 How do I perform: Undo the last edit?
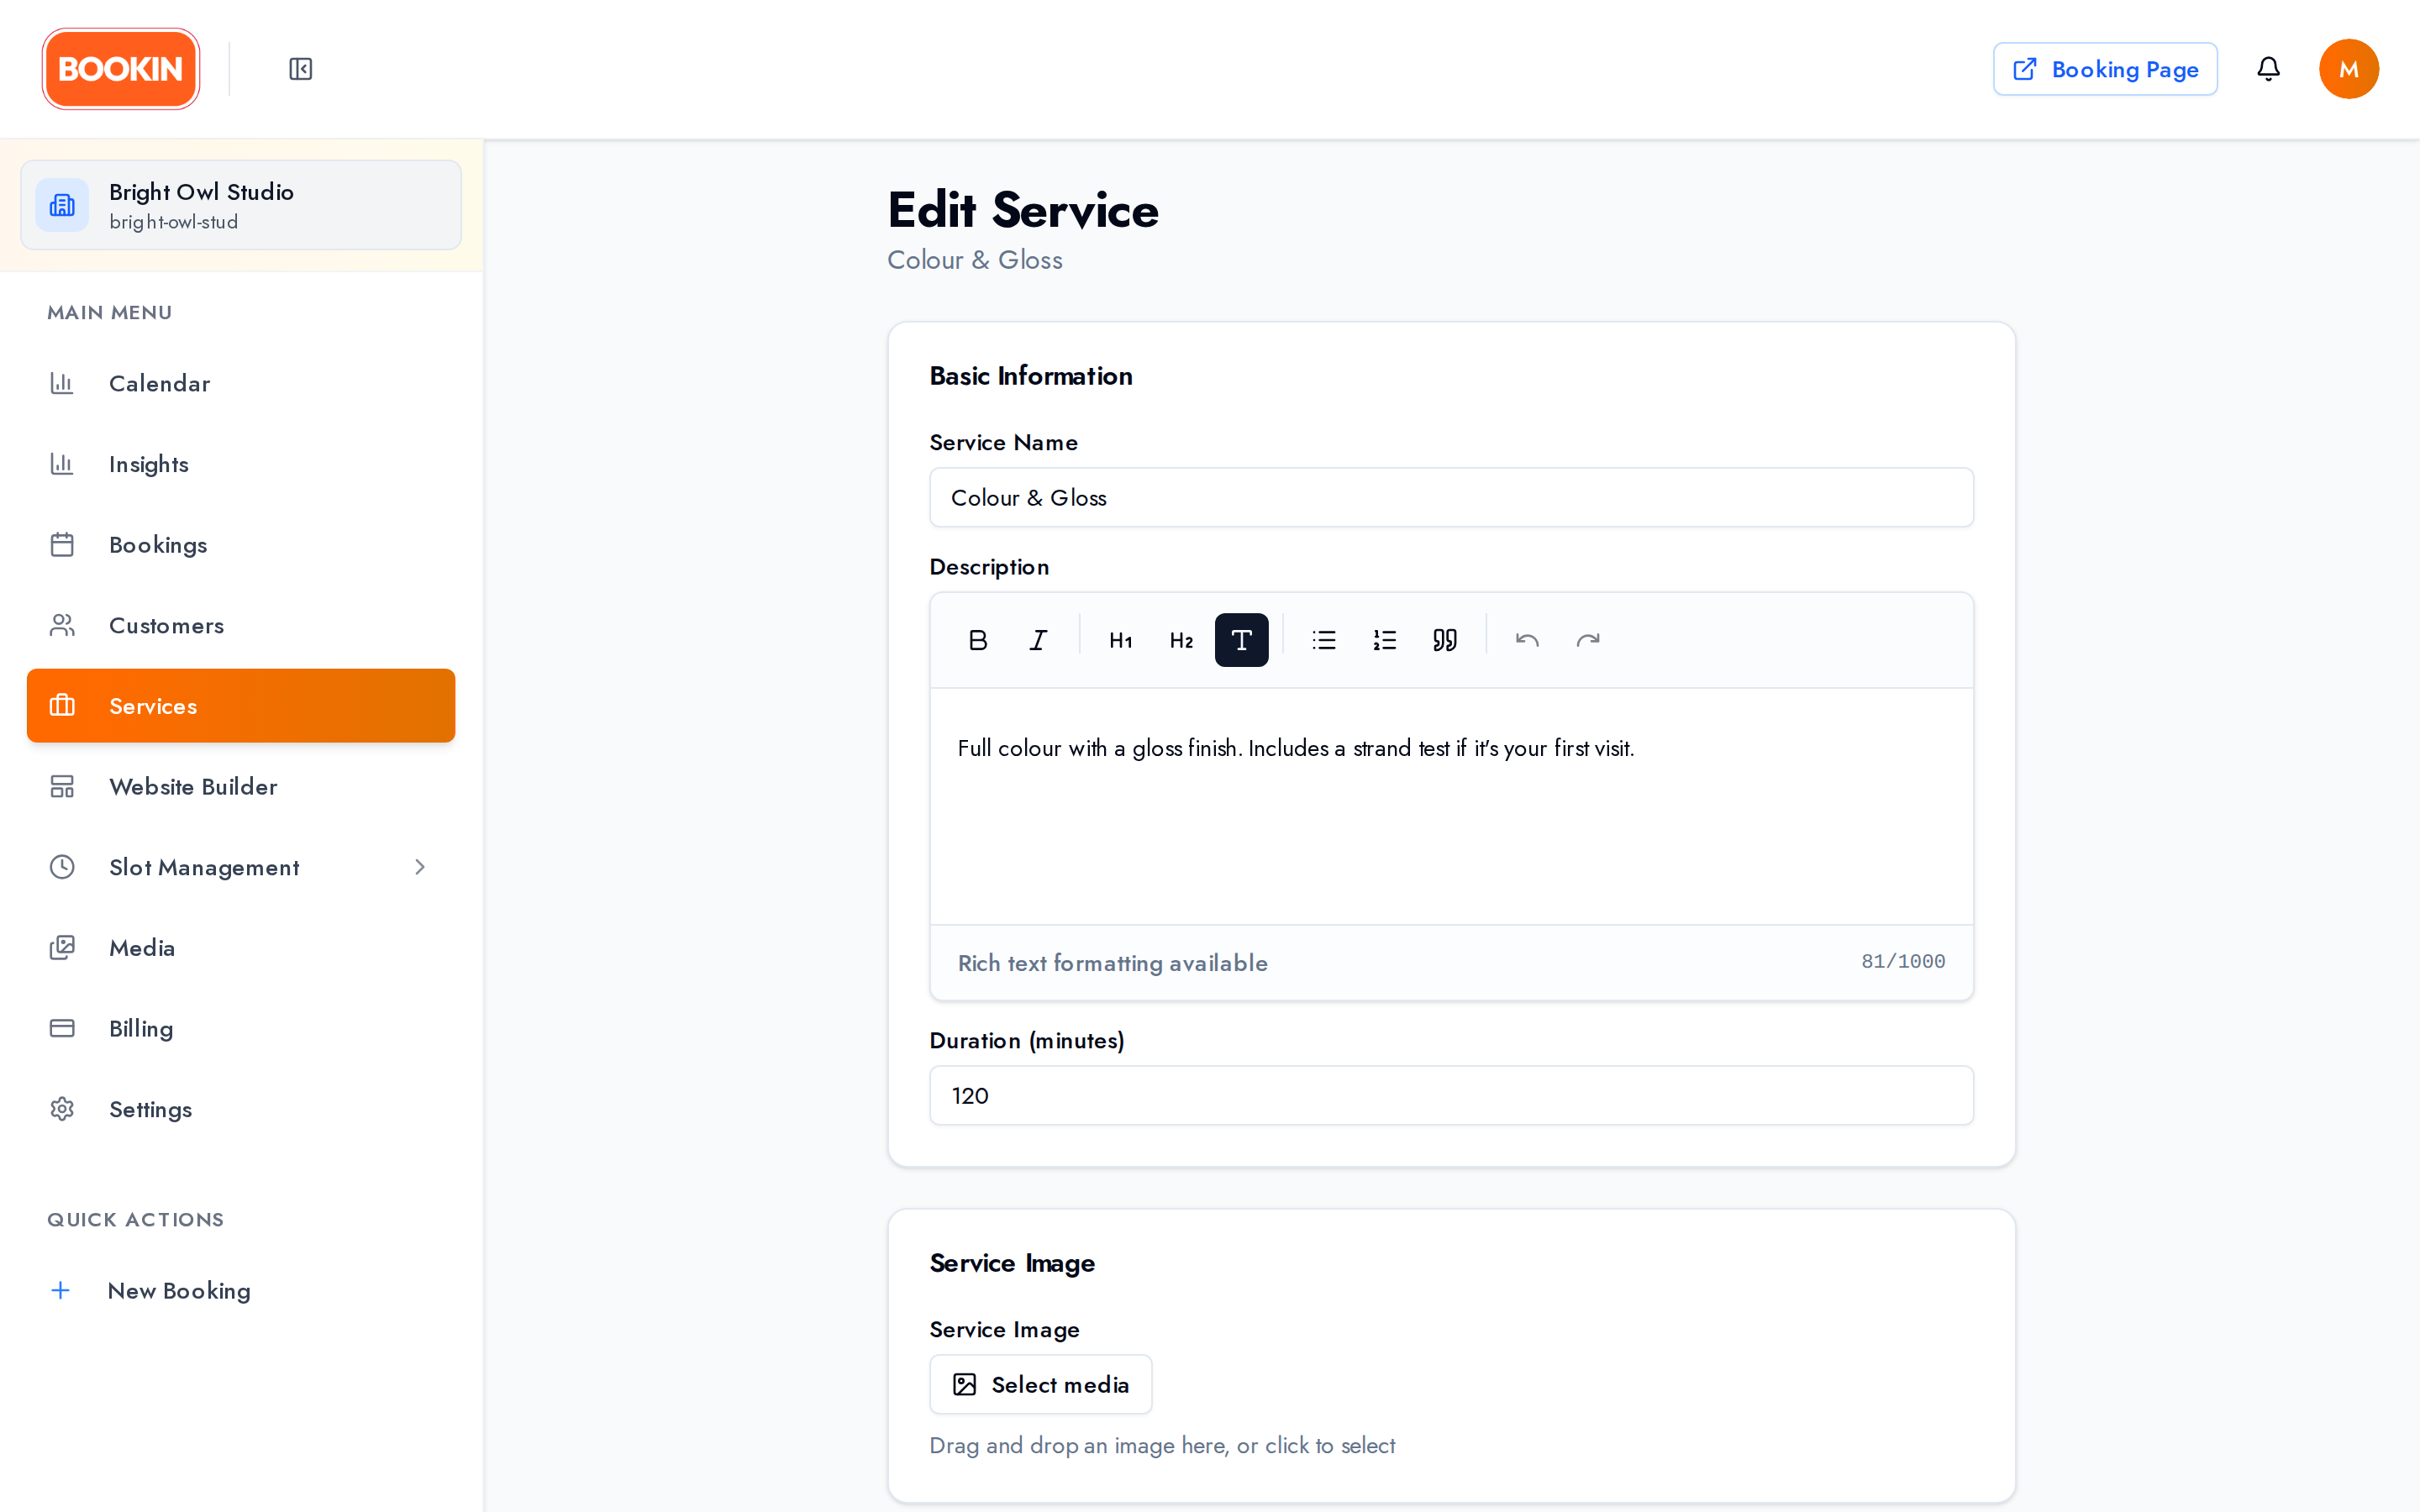[x=1527, y=640]
